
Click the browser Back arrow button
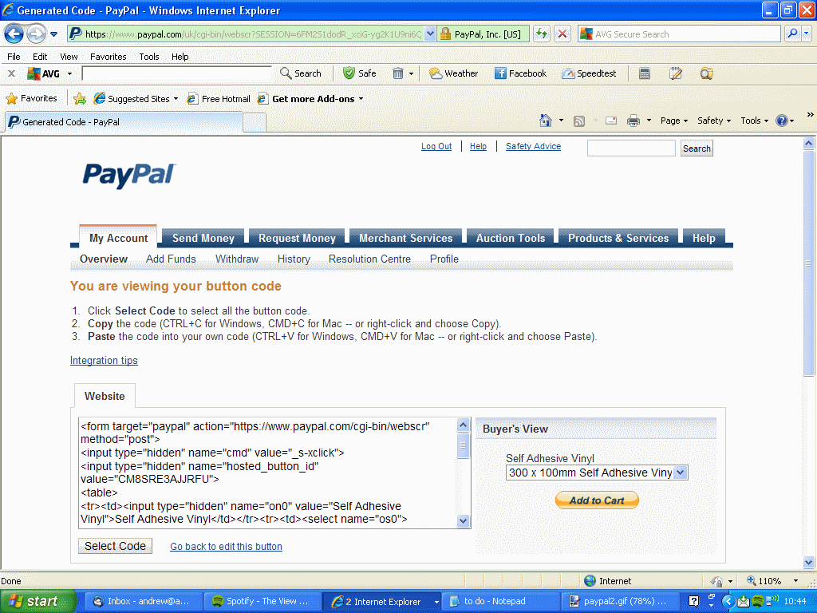pos(14,34)
